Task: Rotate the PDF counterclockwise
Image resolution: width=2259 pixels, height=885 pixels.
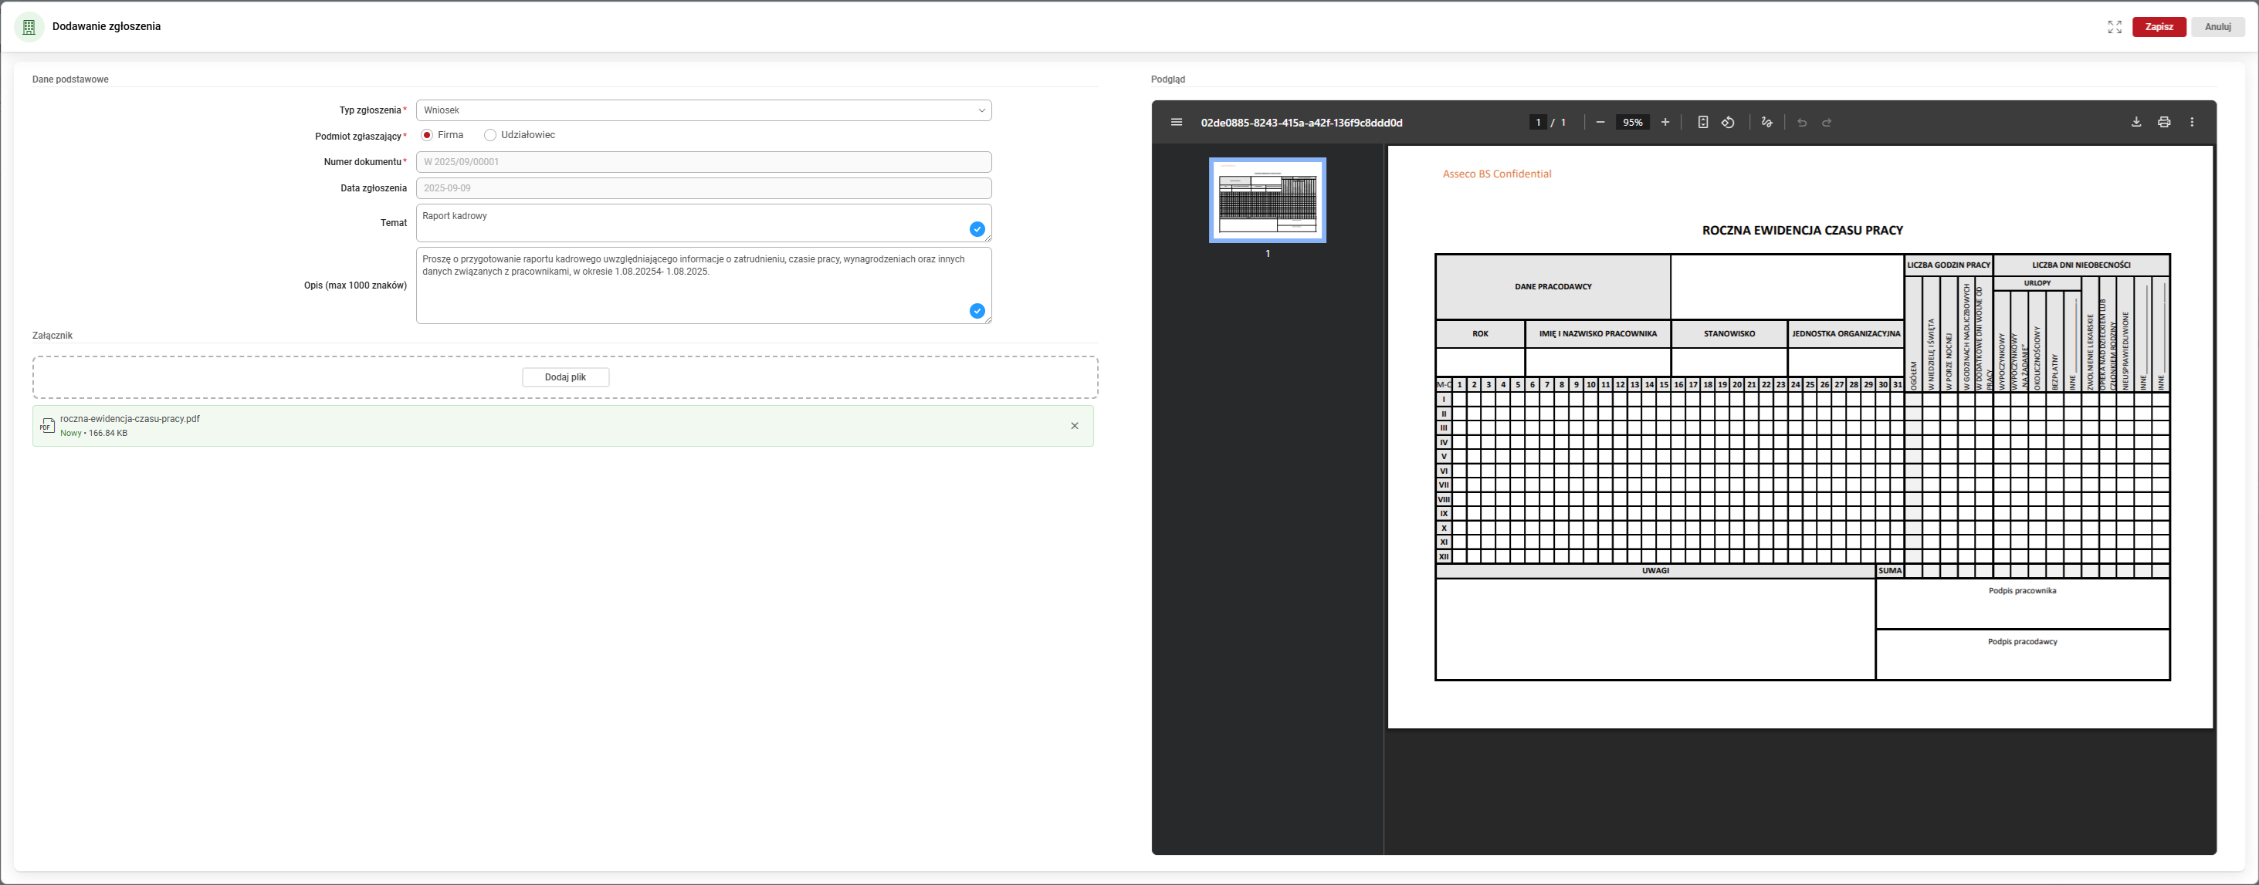Action: [1728, 123]
